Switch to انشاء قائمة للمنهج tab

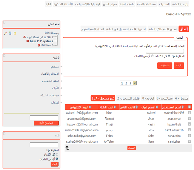[93, 29]
